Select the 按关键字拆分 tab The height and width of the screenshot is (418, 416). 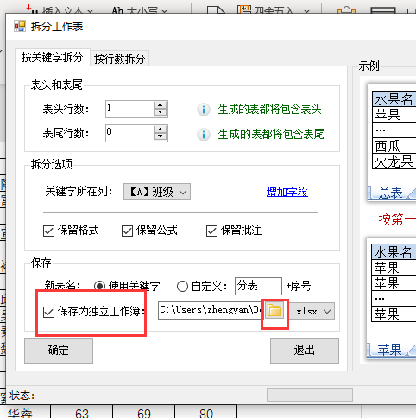pyautogui.click(x=53, y=57)
